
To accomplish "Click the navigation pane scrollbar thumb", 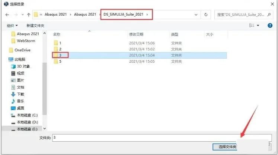I will click(x=45, y=88).
